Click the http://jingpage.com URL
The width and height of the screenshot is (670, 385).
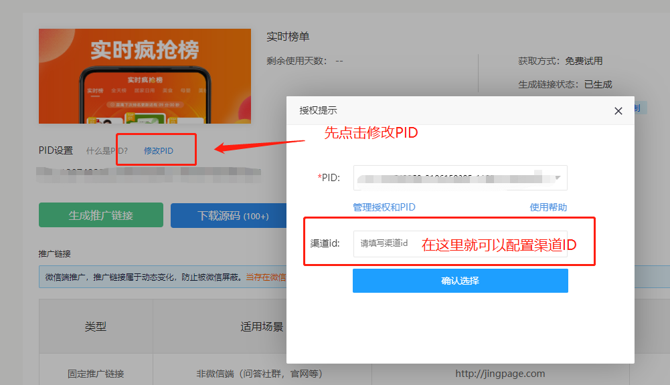pos(500,374)
